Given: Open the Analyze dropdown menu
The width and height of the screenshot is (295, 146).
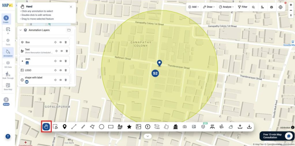Looking at the screenshot, I should click(226, 7).
